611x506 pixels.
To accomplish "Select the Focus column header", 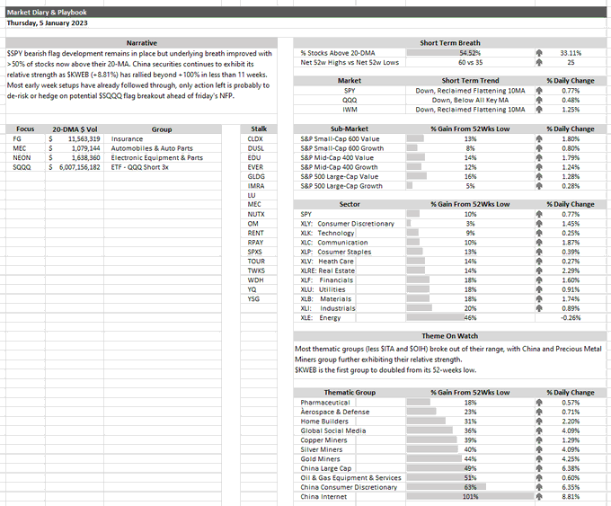I will 25,129.
